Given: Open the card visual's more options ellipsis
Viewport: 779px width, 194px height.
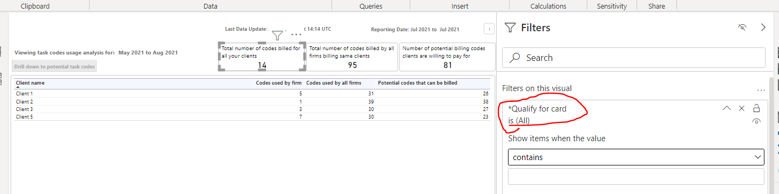Looking at the screenshot, I should tap(296, 34).
